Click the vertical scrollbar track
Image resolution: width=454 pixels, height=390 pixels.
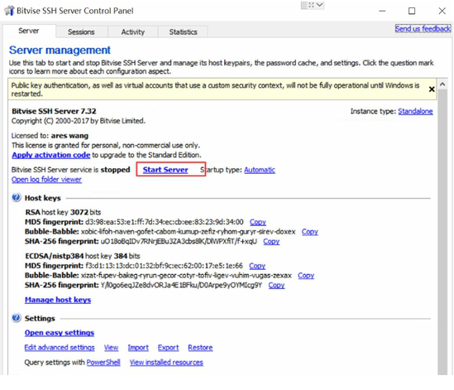[442, 232]
